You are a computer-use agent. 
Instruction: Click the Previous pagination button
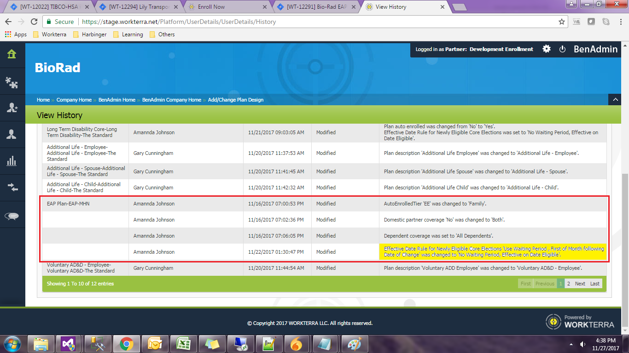tap(545, 284)
